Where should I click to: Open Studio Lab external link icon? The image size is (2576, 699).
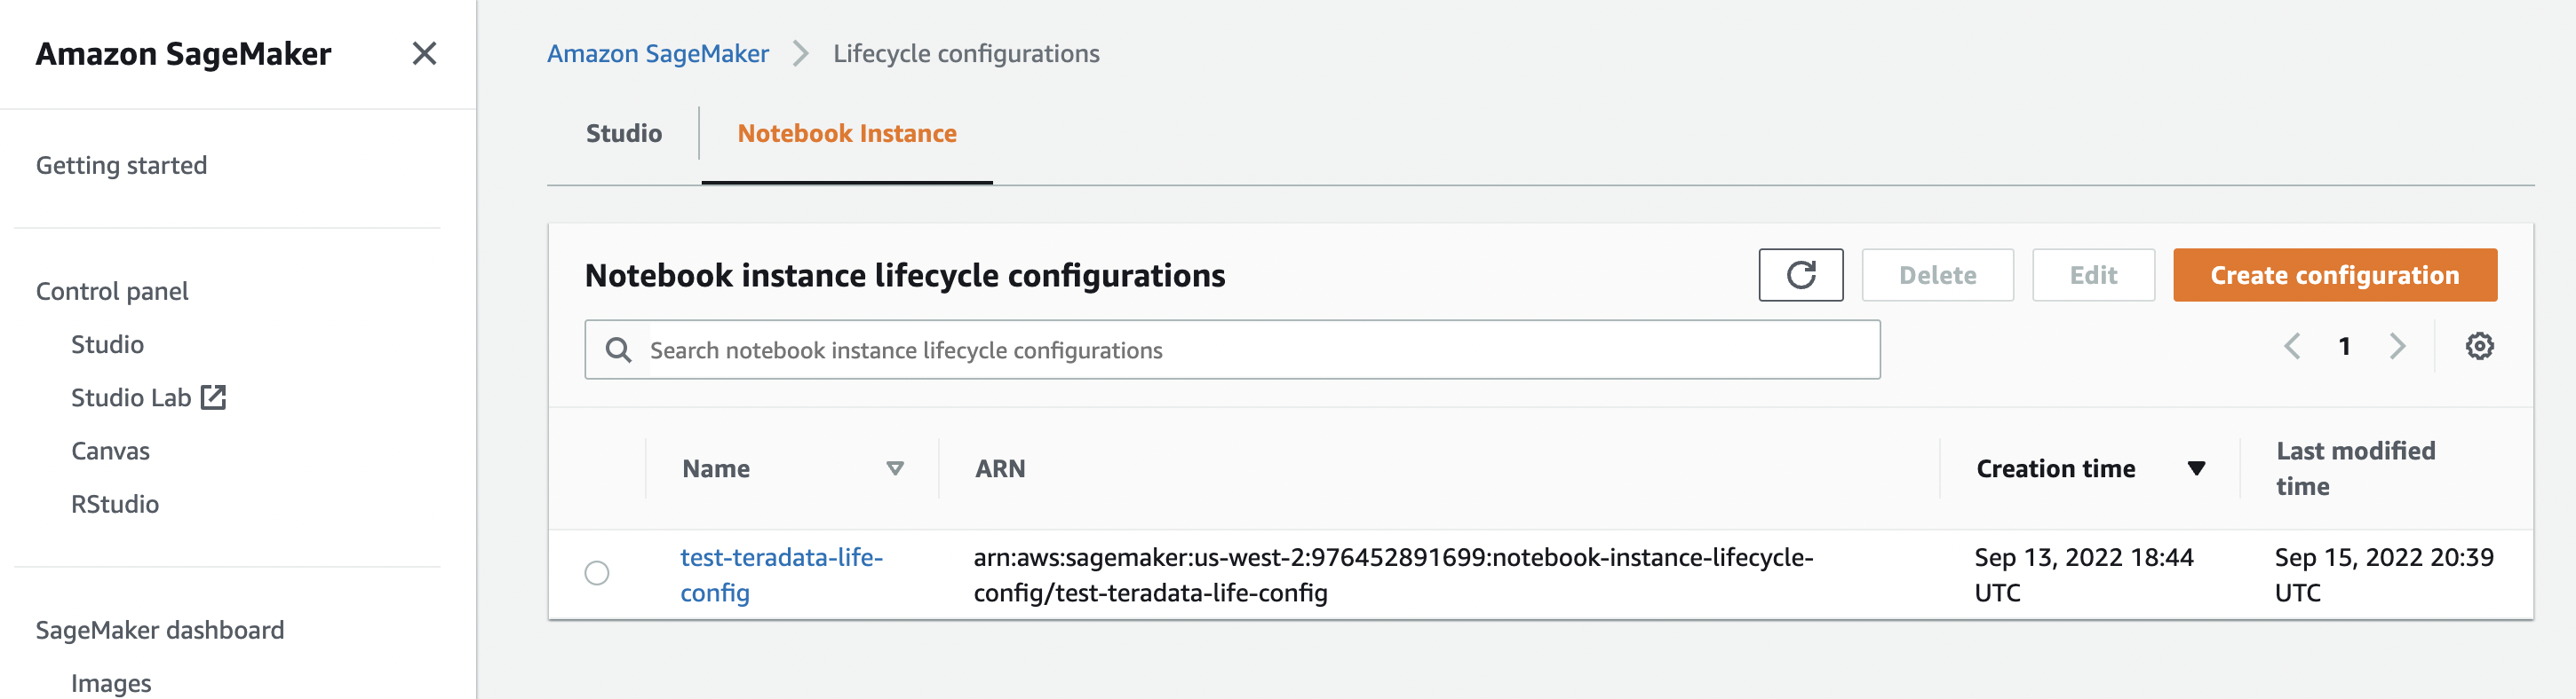213,397
